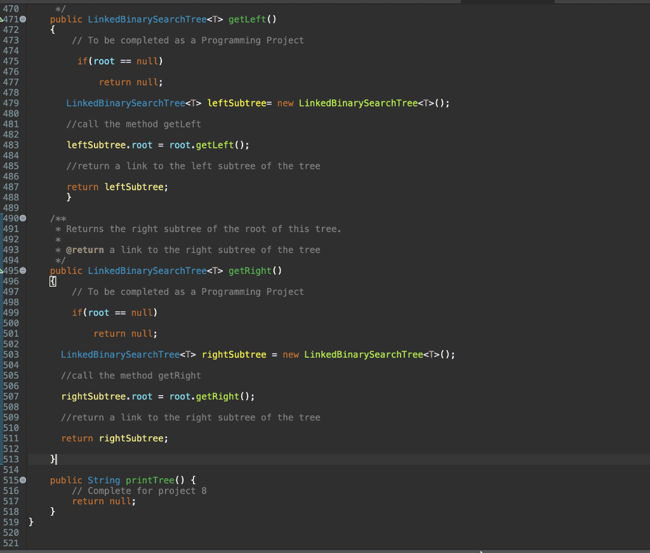Select the getRight method name
This screenshot has width=650, height=553.
click(251, 271)
